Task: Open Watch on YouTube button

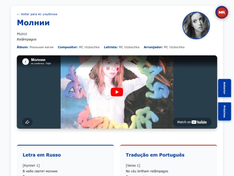Action: (x=192, y=122)
